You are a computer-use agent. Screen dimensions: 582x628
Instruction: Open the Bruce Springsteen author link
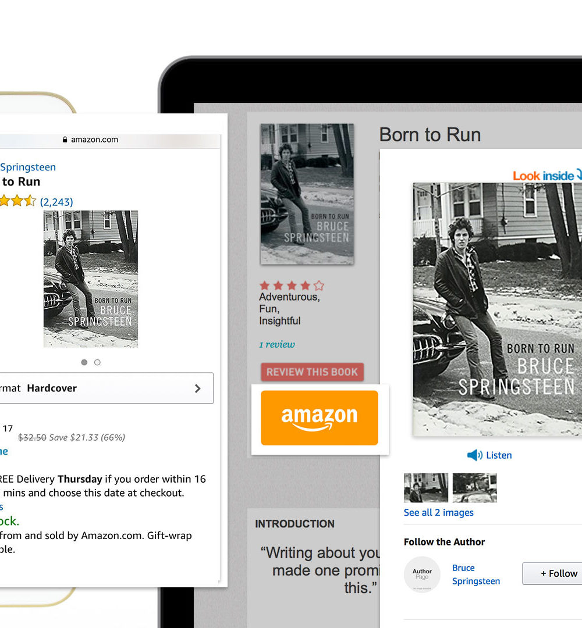click(476, 575)
